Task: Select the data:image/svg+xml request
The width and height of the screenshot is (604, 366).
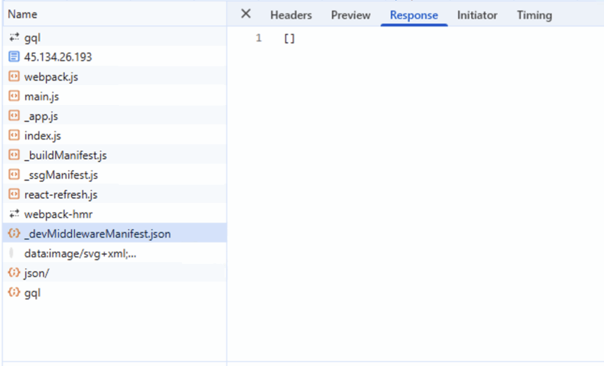Action: point(80,253)
